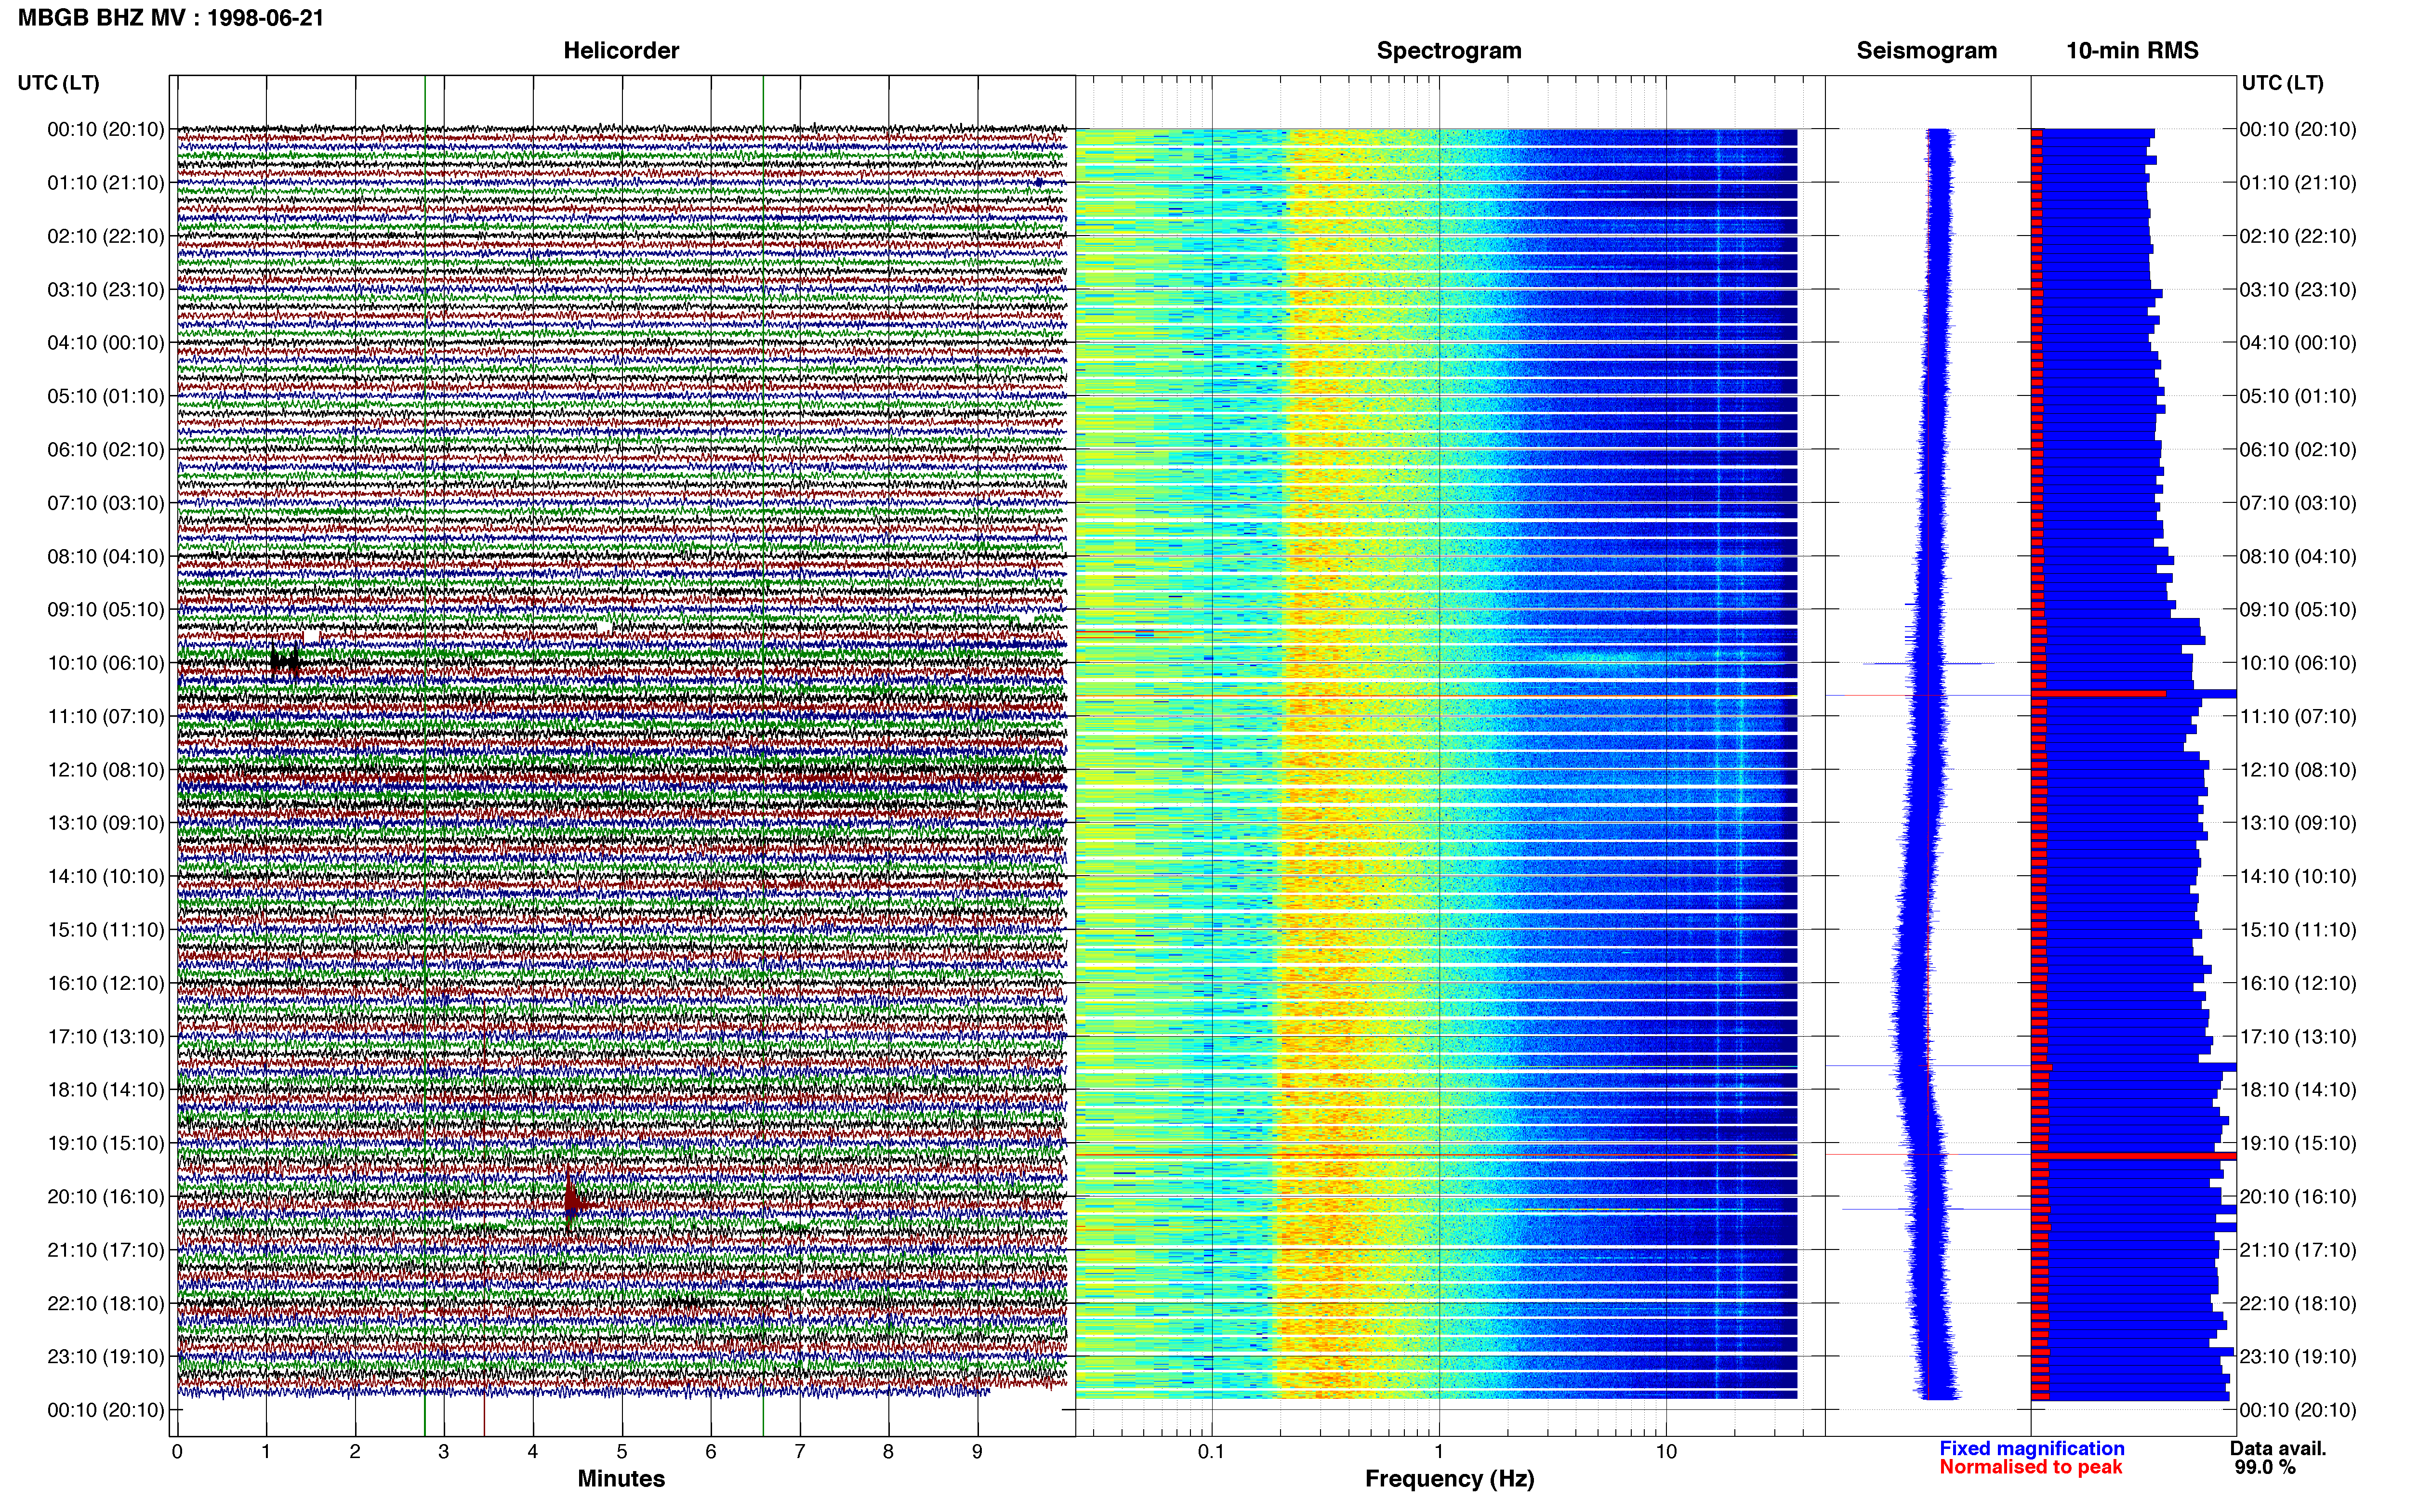This screenshot has height=1512, width=2418.
Task: Click the left time label '21:10 (17:10)'
Action: pyautogui.click(x=106, y=1250)
